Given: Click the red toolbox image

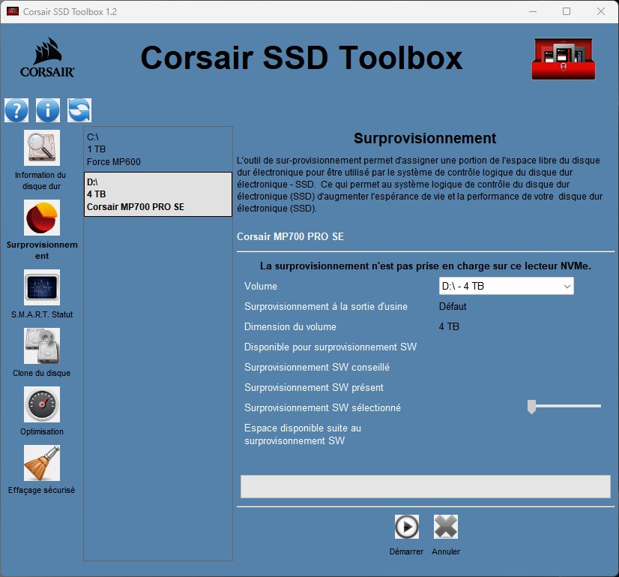Looking at the screenshot, I should (x=564, y=59).
